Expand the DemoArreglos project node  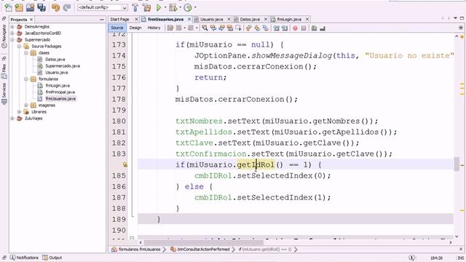pos(12,26)
